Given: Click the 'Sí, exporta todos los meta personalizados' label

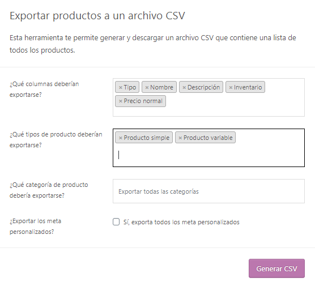Looking at the screenshot, I should click(181, 222).
